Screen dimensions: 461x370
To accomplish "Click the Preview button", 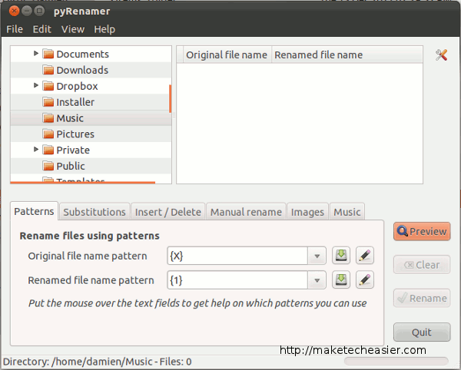I will tap(422, 231).
